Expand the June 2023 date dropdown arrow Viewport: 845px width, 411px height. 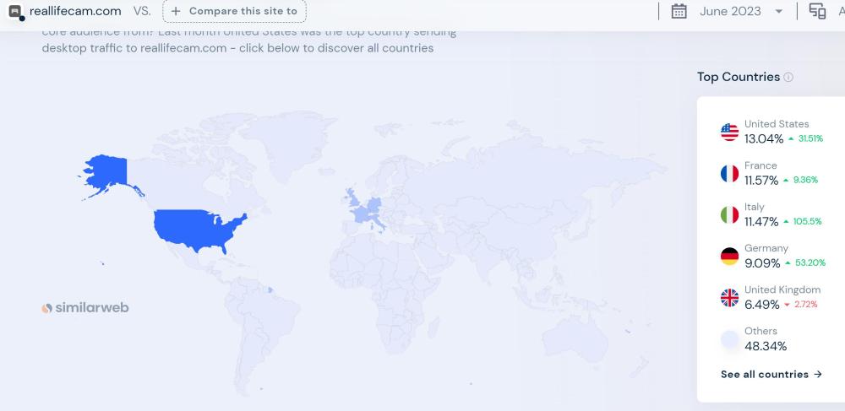pos(778,12)
